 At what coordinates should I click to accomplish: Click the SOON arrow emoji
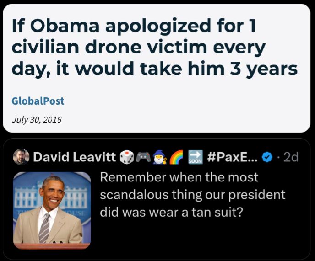(195, 157)
